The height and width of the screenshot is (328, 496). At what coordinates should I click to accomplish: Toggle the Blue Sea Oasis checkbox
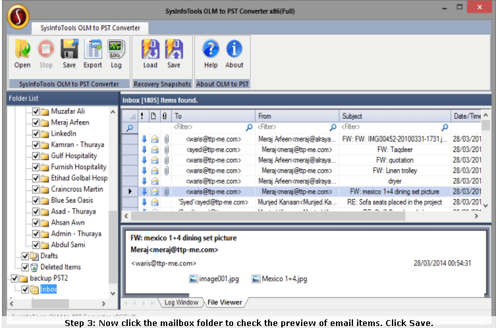[x=36, y=200]
